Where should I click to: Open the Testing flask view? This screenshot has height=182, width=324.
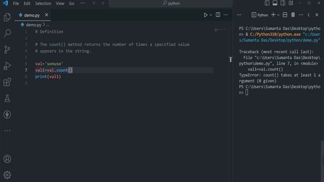pos(7,98)
